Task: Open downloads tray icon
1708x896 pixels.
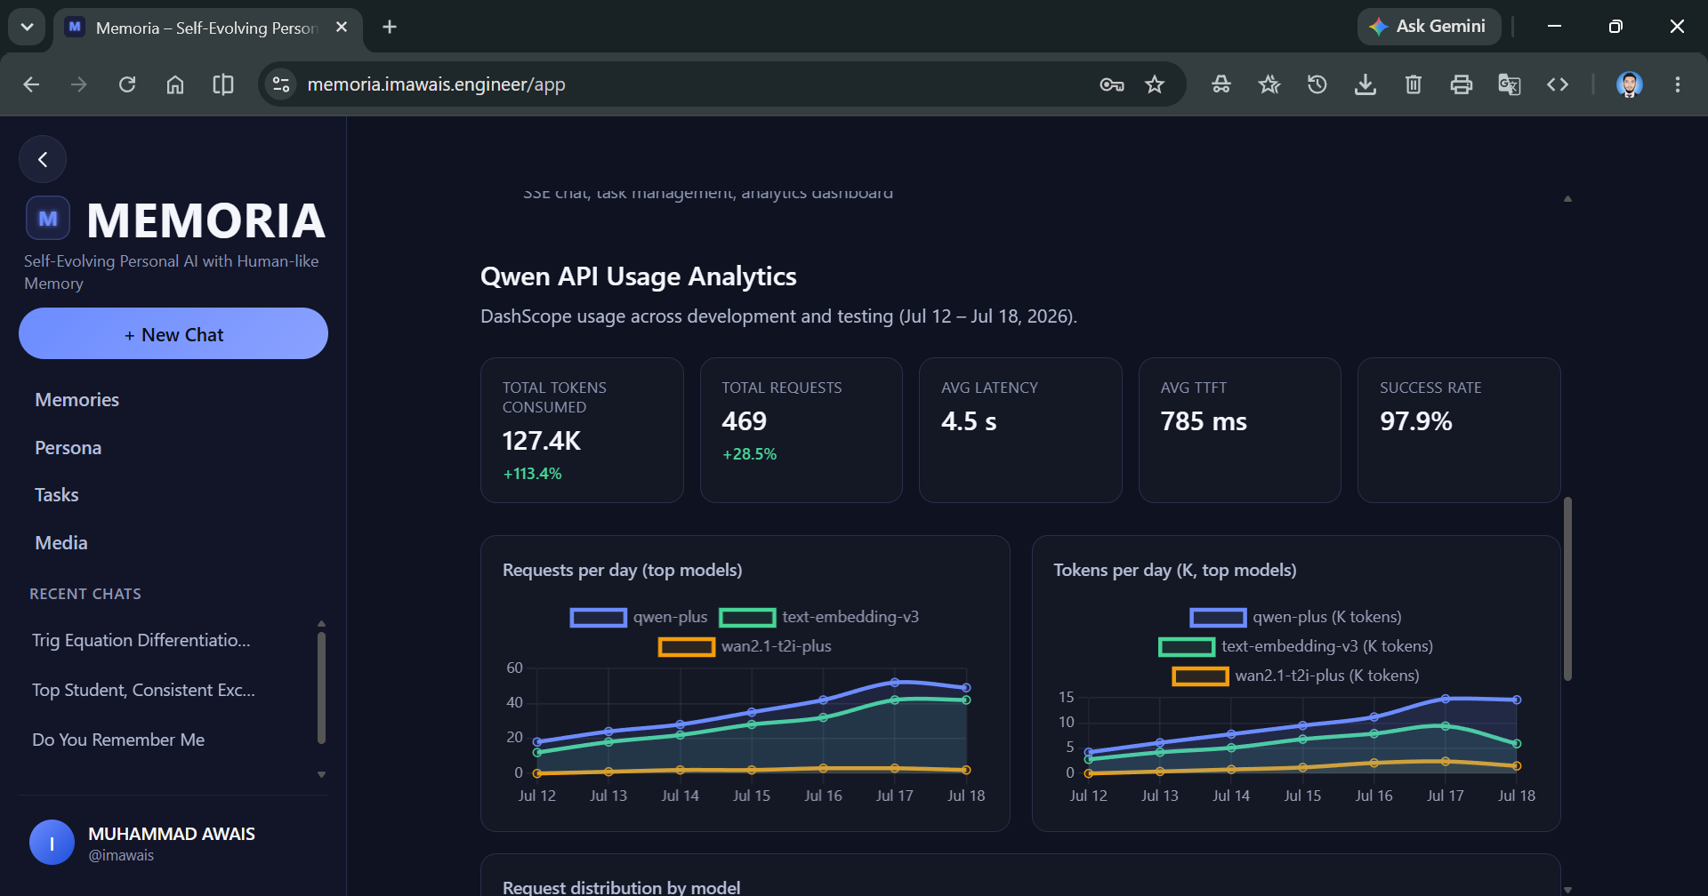Action: 1366,84
